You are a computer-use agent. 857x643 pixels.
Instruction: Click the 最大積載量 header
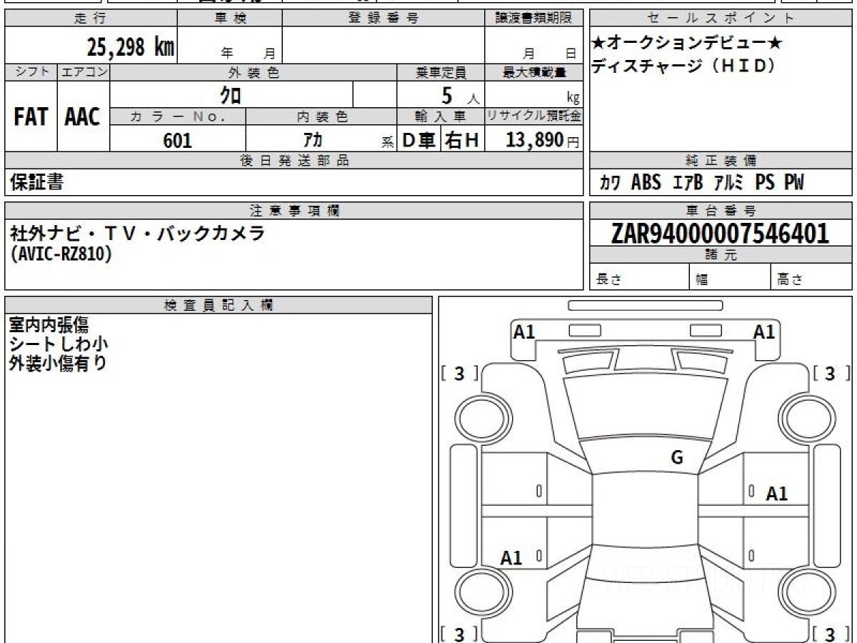(533, 72)
